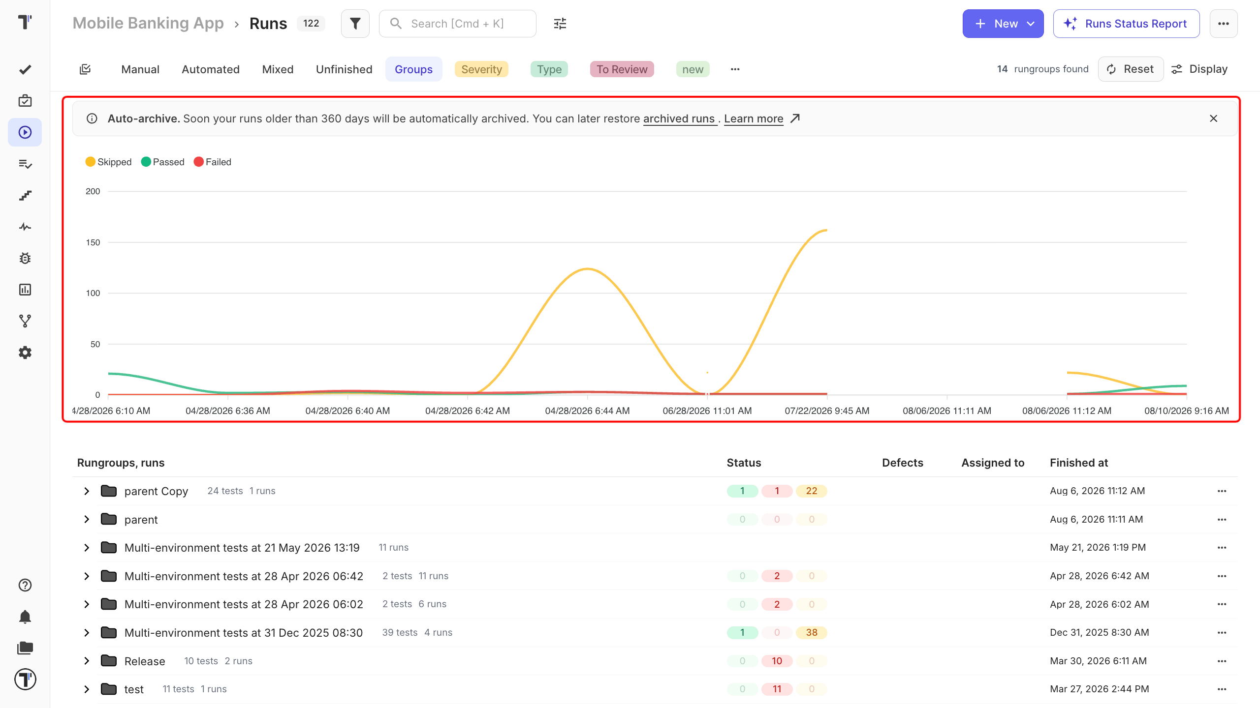The height and width of the screenshot is (708, 1260).
Task: Expand Multi-environment tests at 21 May 2026 13:19
Action: (87, 548)
